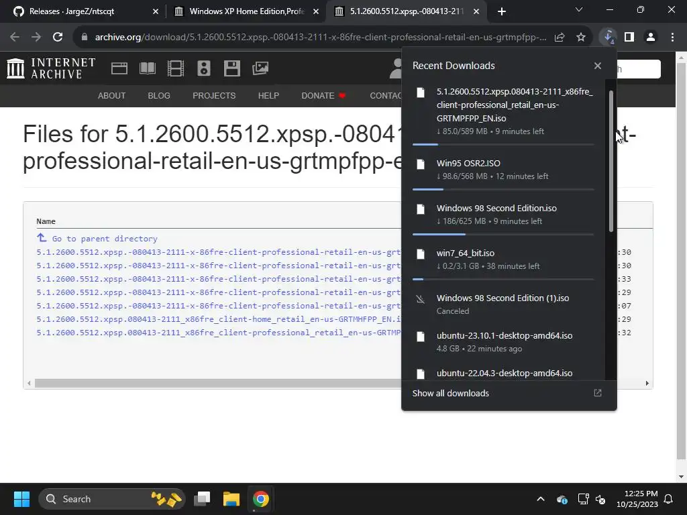Open the Chrome profile avatar
Viewport: 687px width, 515px height.
[x=651, y=38]
